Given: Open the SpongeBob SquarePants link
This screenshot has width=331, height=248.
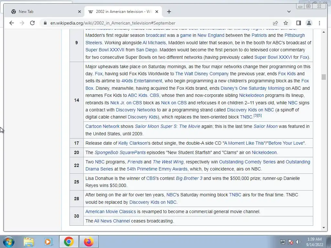Looking at the screenshot, I should point(120,152).
